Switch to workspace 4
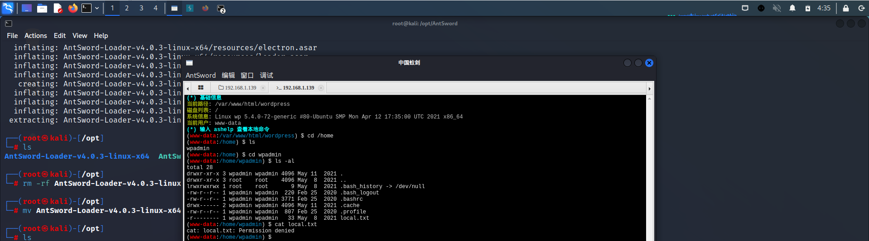Image resolution: width=869 pixels, height=241 pixels. coord(155,8)
